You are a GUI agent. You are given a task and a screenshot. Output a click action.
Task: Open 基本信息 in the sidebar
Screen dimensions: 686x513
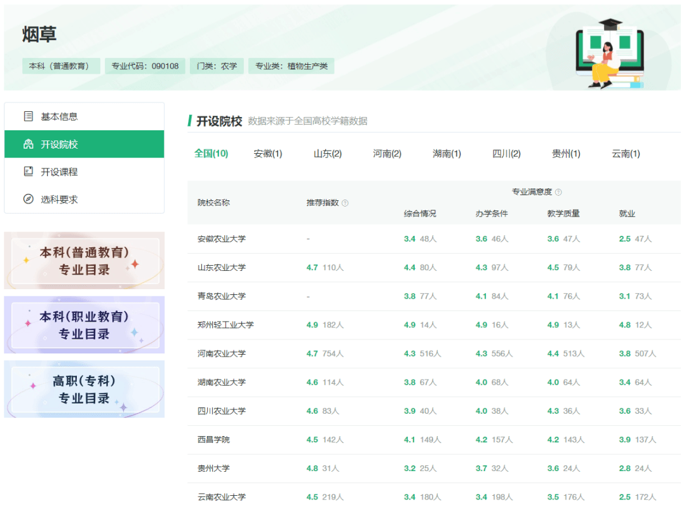[59, 116]
